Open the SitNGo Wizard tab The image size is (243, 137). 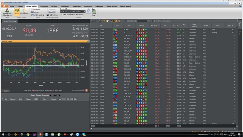tap(111, 6)
